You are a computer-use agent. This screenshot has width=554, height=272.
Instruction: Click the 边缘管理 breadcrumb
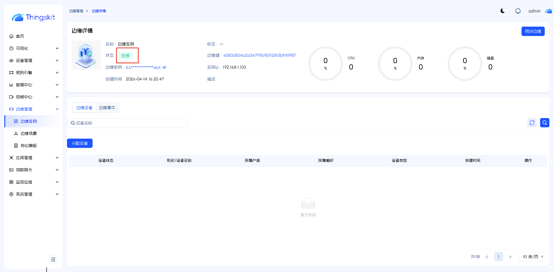point(76,11)
